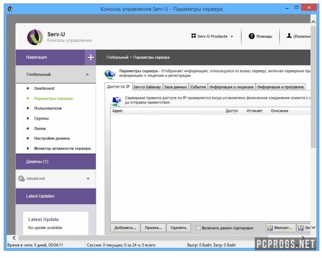Enable Включить режим сортировки checkbox
The image size is (322, 258).
[198, 228]
